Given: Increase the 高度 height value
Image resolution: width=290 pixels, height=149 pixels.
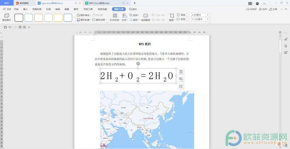Looking at the screenshot, I should (208, 15).
